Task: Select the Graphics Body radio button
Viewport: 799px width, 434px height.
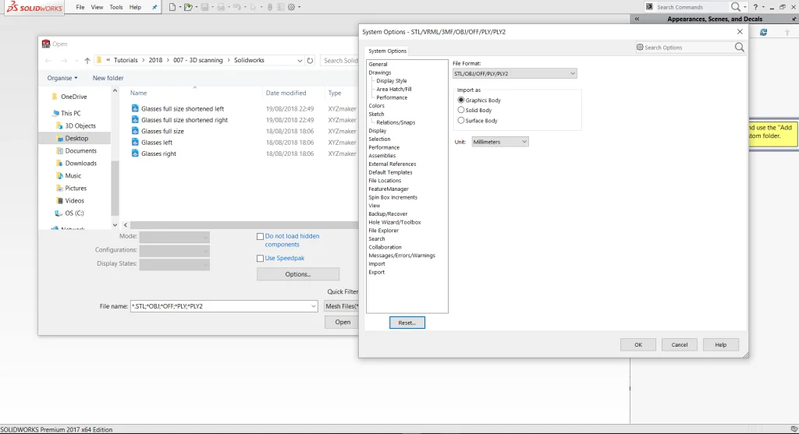Action: [x=461, y=101]
